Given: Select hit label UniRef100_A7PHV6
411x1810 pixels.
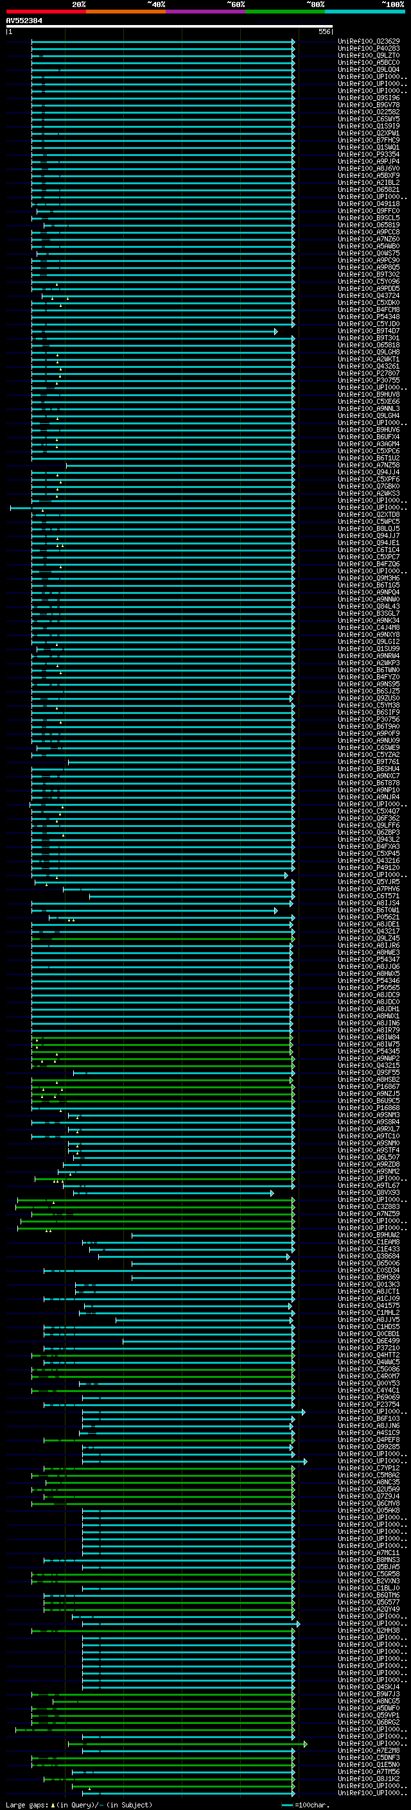Looking at the screenshot, I should (x=369, y=889).
